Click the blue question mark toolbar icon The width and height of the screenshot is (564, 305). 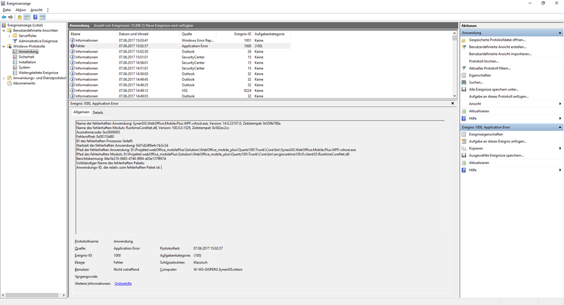pyautogui.click(x=36, y=17)
